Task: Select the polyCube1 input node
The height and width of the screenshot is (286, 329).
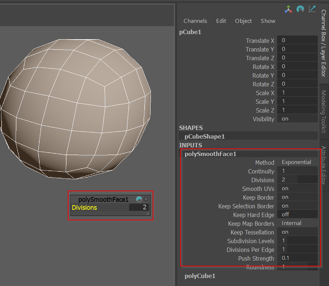Action: pyautogui.click(x=200, y=276)
